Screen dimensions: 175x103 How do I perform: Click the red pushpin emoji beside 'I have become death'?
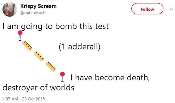coord(62,77)
